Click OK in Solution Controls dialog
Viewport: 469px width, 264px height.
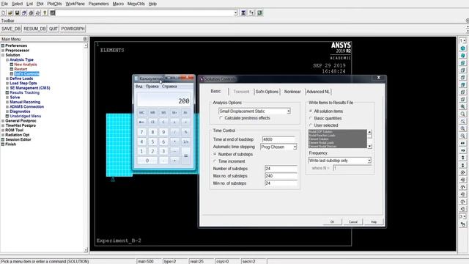click(x=332, y=221)
